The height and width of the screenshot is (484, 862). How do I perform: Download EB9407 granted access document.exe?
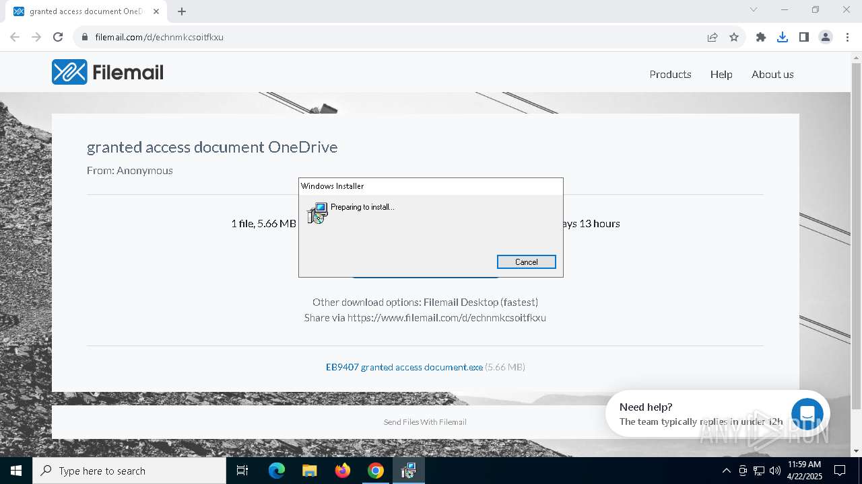click(x=404, y=367)
